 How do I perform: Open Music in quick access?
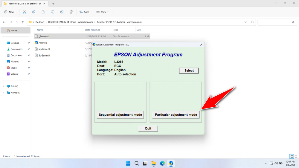tap(13, 68)
